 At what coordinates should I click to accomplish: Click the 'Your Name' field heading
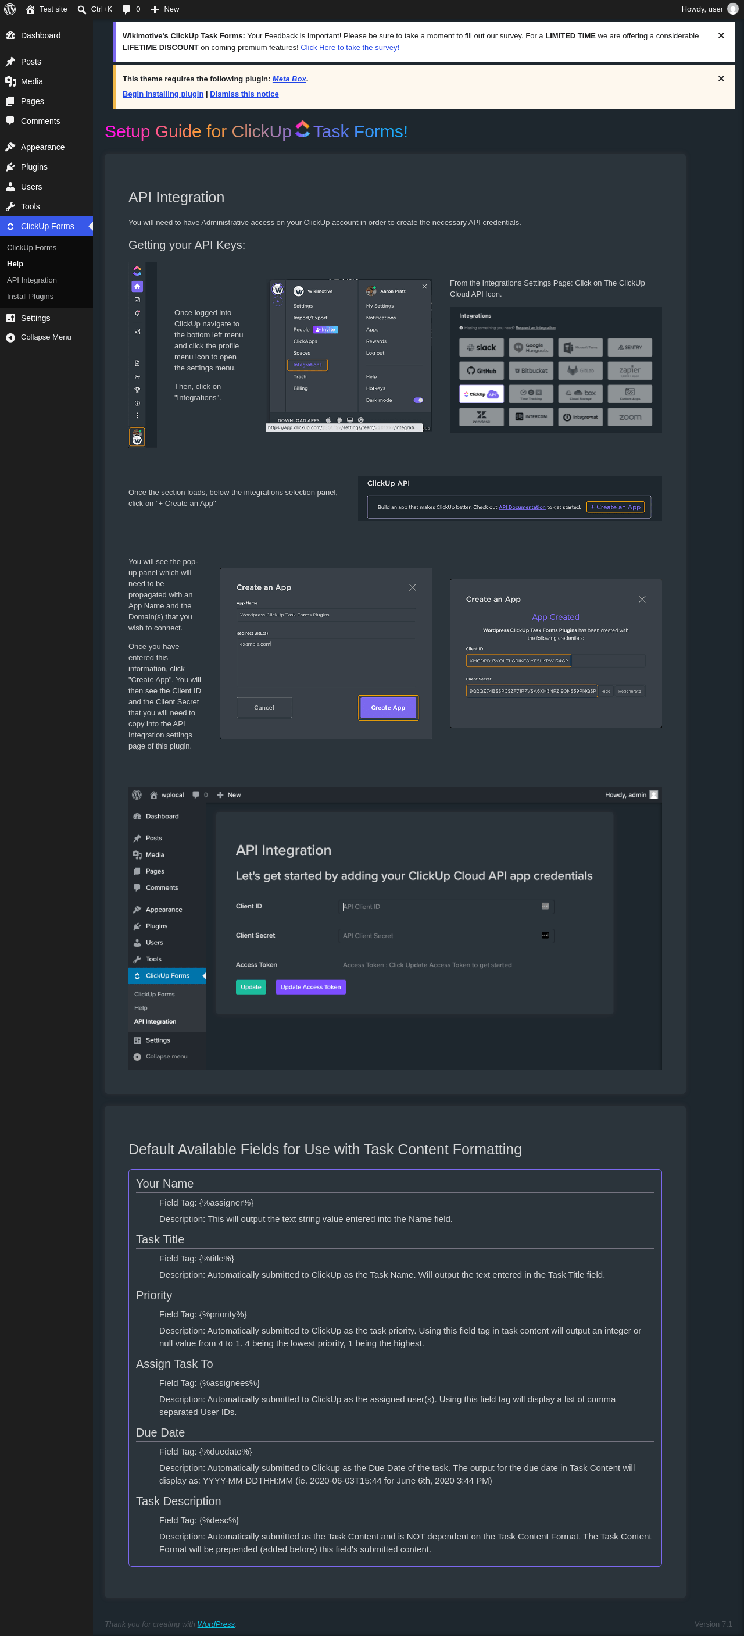(x=164, y=1184)
